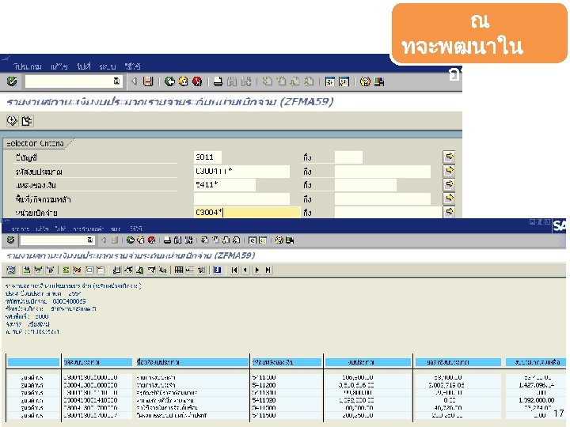570x427 pixels.
Task: Click previous column arrow in ALV toolbar
Action: pos(245,270)
